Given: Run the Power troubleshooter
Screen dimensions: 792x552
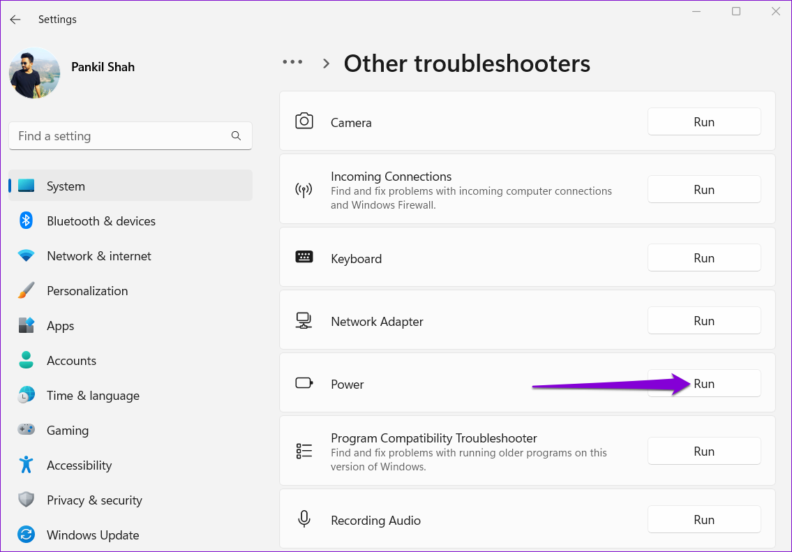Looking at the screenshot, I should 704,384.
